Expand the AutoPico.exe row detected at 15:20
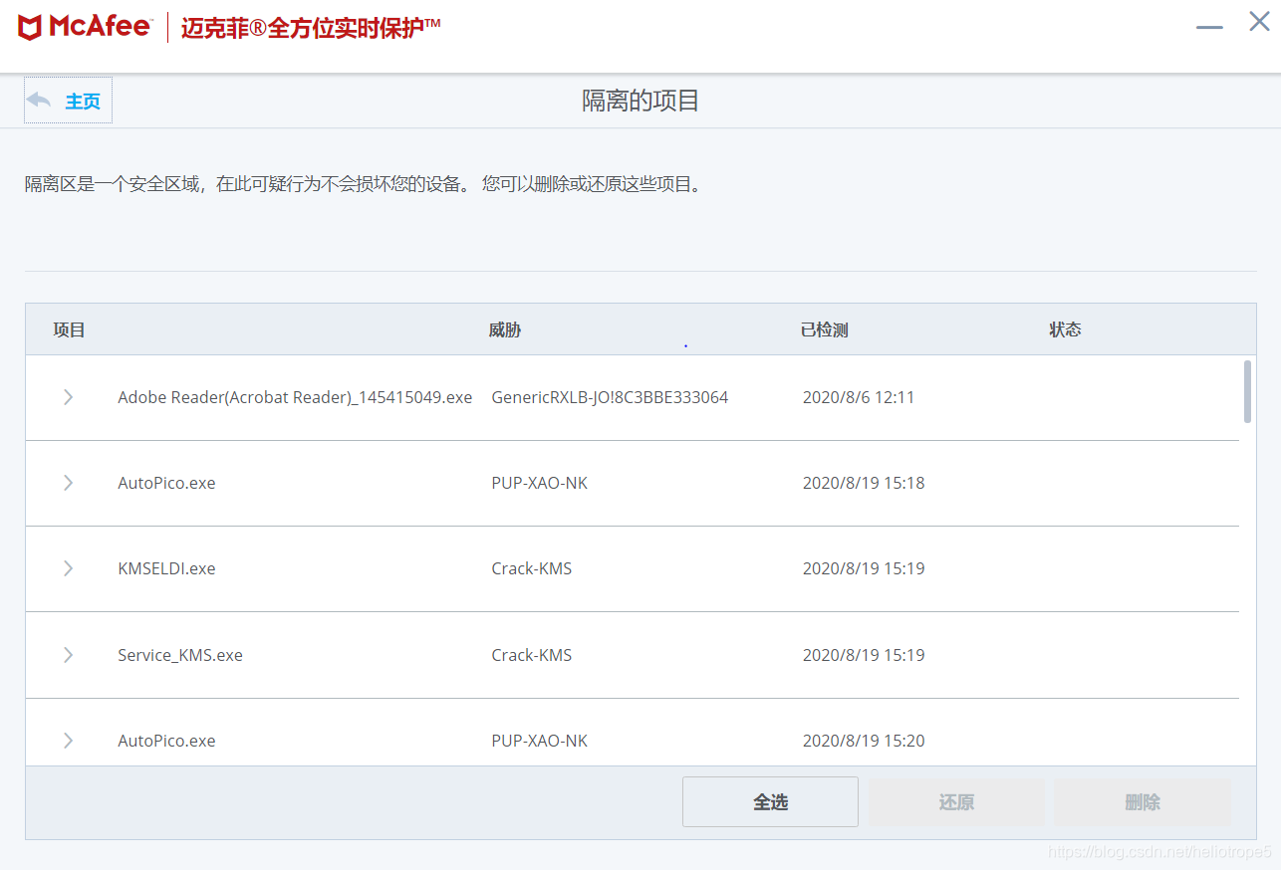This screenshot has width=1281, height=870. click(68, 741)
